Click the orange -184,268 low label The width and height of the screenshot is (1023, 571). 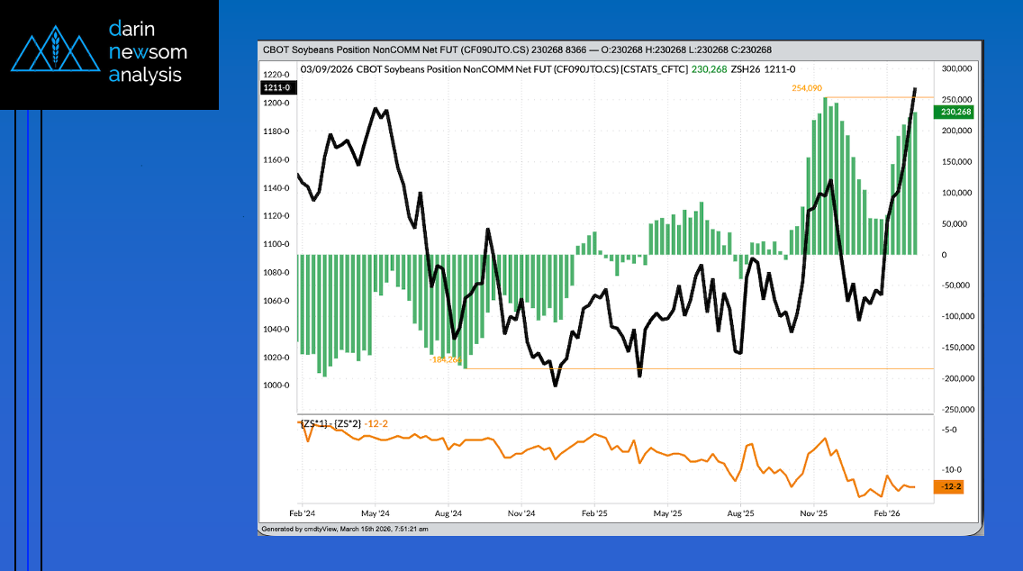pyautogui.click(x=446, y=358)
